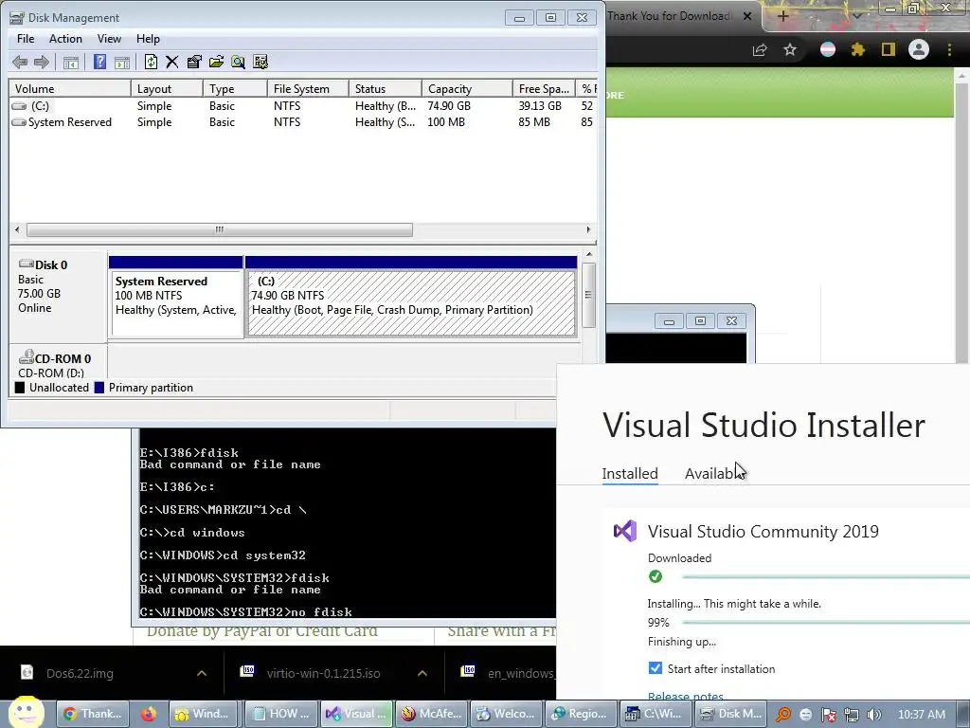Close the Thank You for Download Chrome tab
Image resolution: width=970 pixels, height=728 pixels.
747,16
